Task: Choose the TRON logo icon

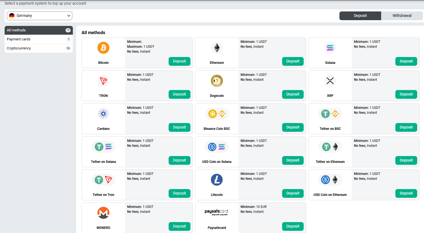Action: [103, 81]
